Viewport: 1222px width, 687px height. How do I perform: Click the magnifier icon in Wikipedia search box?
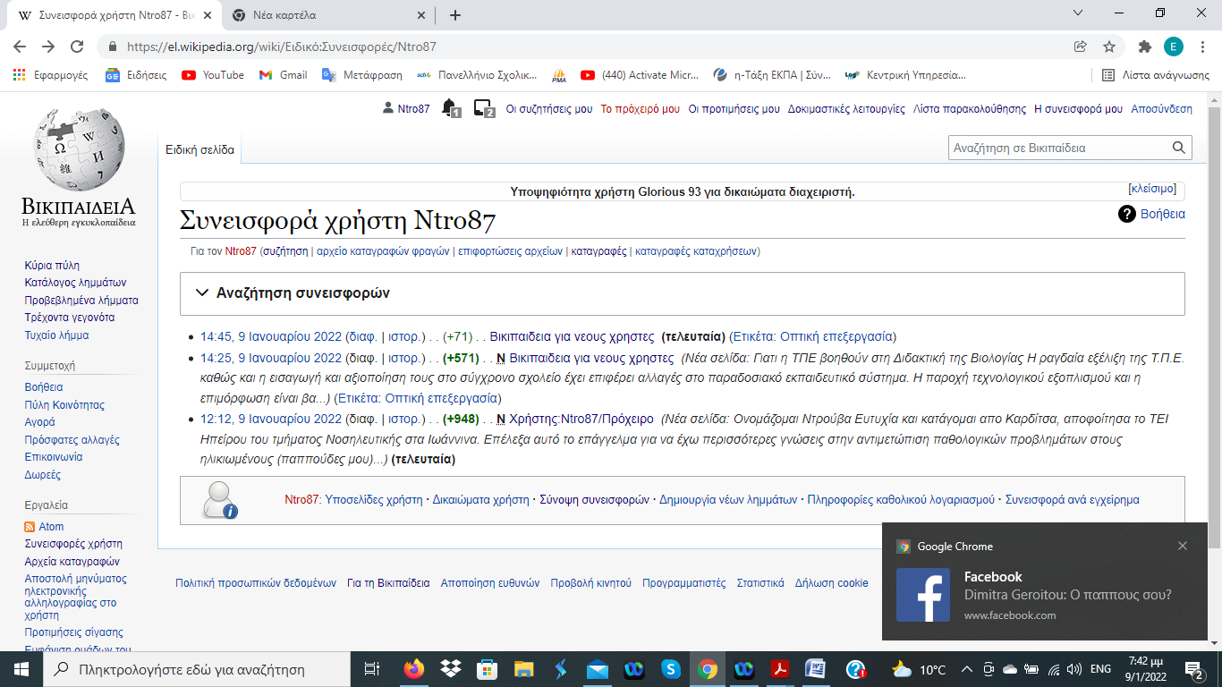[1179, 148]
